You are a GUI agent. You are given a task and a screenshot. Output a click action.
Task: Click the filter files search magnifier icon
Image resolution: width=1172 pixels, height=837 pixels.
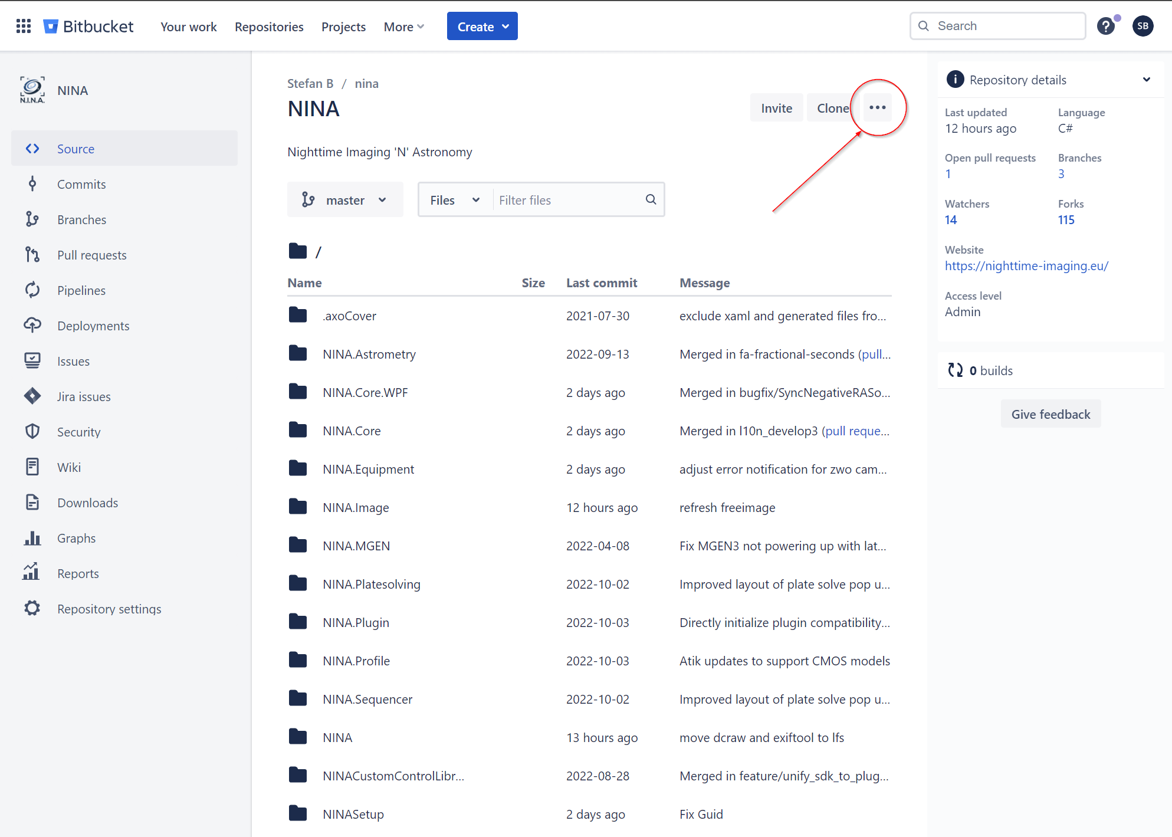(651, 199)
